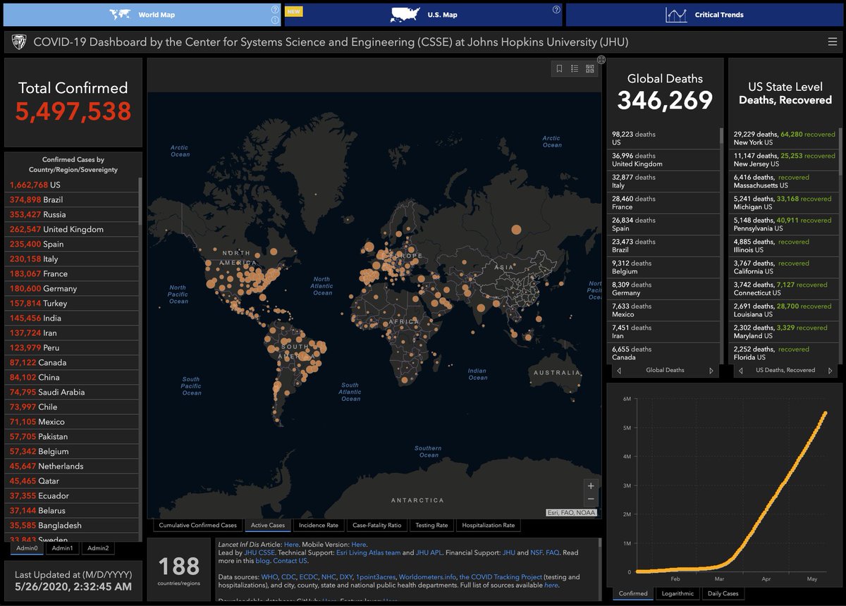
Task: Open the blog link
Action: [x=262, y=561]
